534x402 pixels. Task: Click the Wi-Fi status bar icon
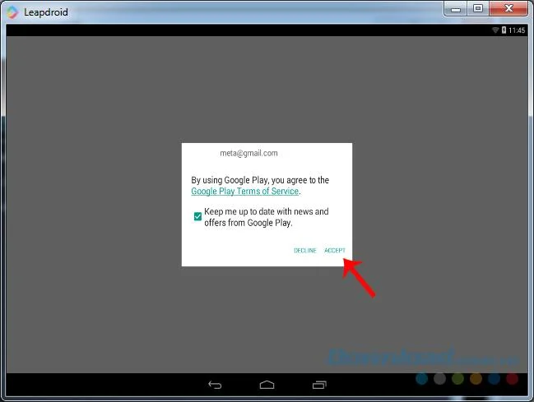(x=495, y=30)
